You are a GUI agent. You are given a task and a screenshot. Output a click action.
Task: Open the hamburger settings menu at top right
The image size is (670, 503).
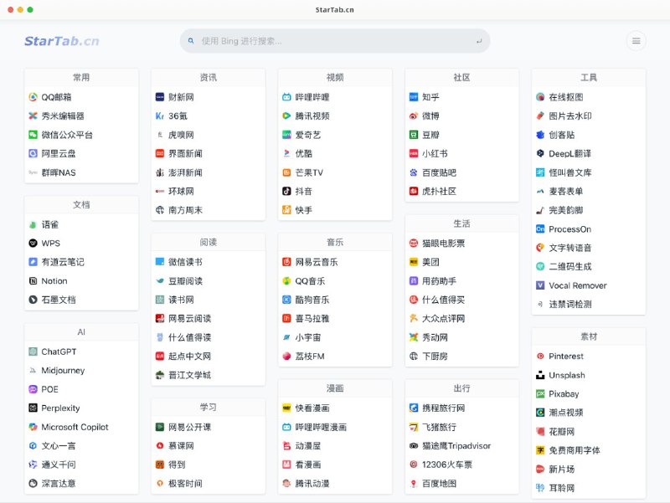click(636, 39)
